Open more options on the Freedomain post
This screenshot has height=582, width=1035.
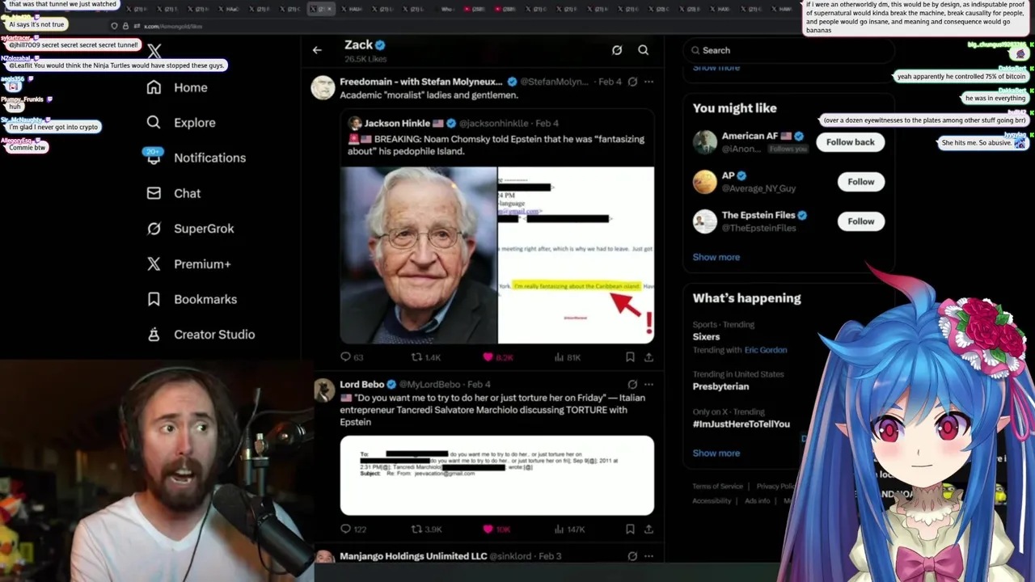click(x=648, y=82)
